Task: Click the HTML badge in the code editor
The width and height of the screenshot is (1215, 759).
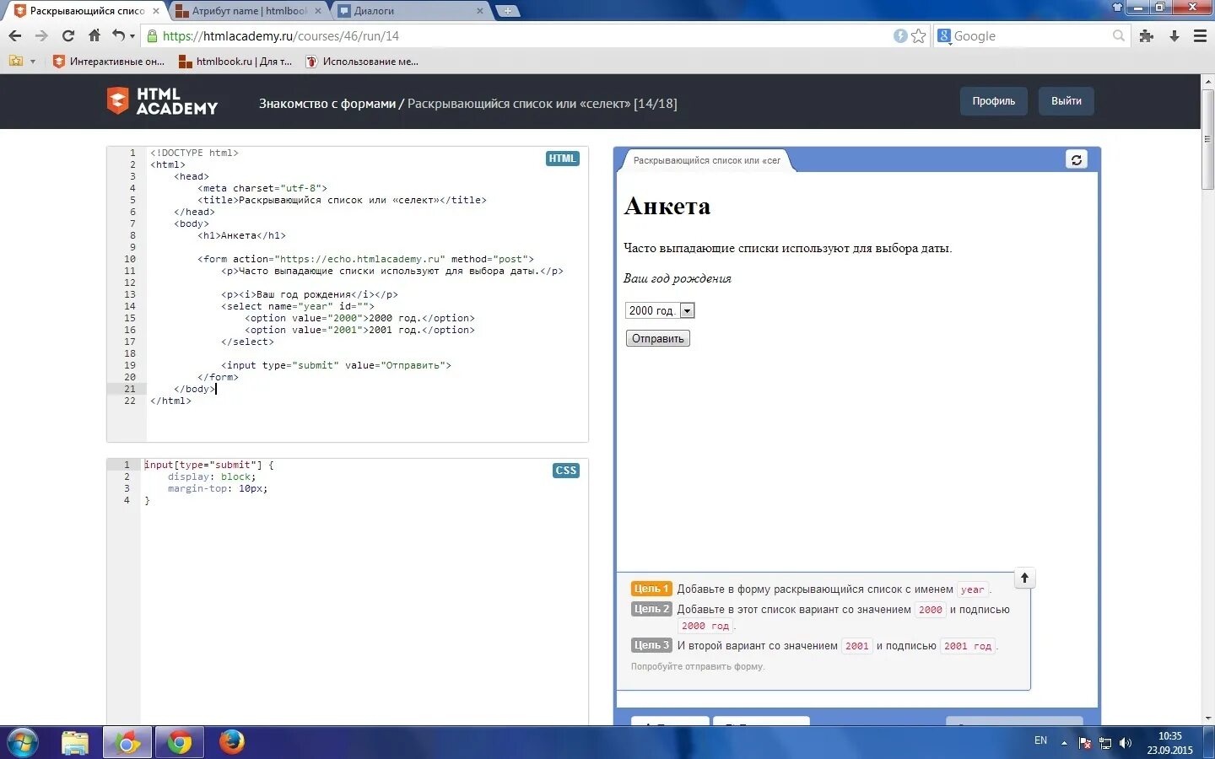Action: click(562, 159)
